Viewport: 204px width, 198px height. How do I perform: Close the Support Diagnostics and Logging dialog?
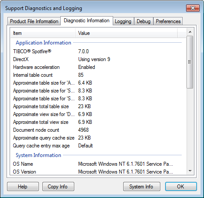click(193, 8)
